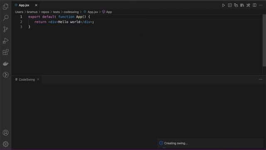The height and width of the screenshot is (150, 266).
Task: Click the bramus breadcrumb segment
Action: 32,12
